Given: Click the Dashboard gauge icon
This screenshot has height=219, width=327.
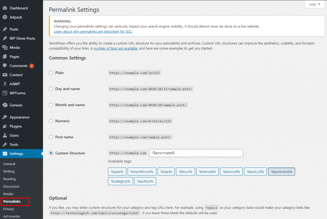Looking at the screenshot, I should [5, 8].
